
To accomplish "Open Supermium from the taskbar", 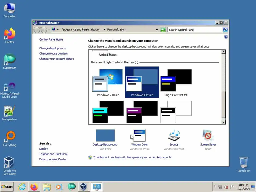I will (x=71, y=186).
